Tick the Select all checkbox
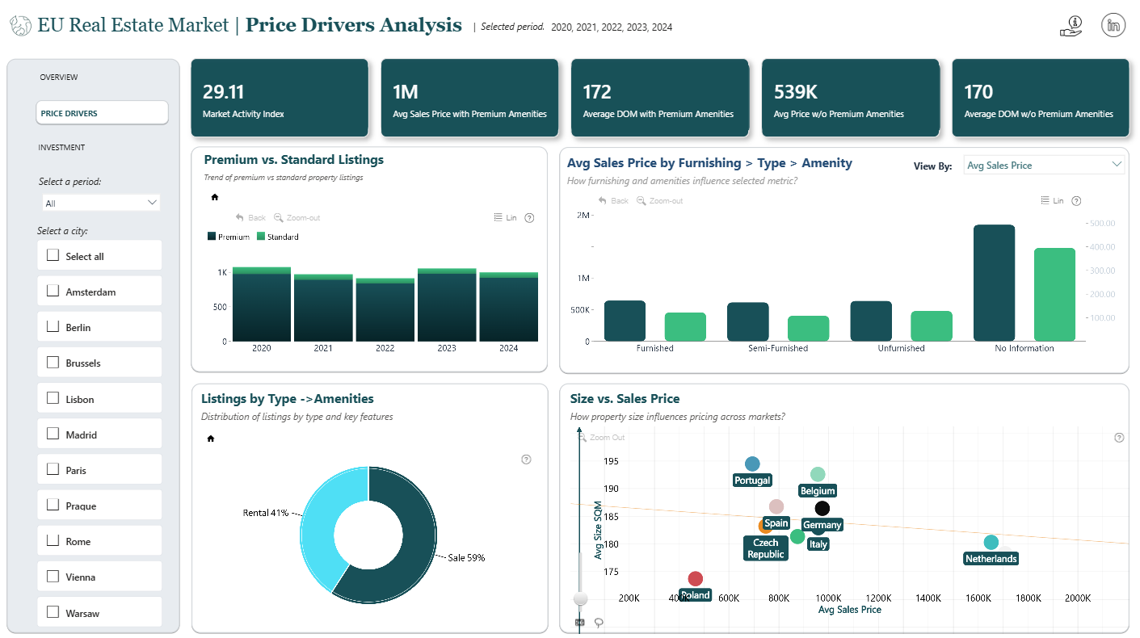This screenshot has width=1140, height=638. point(53,255)
